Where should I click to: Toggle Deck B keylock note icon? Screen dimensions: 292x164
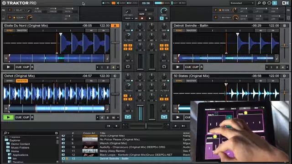pos(277,58)
